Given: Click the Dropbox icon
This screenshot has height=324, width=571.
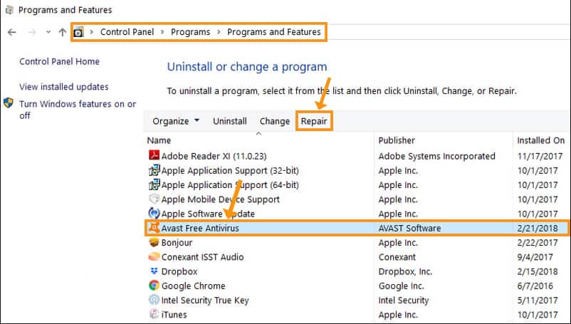Looking at the screenshot, I should tap(154, 271).
